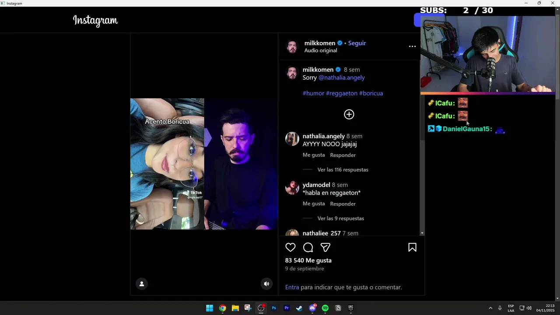
Task: Launch Premiere Pro from the taskbar
Action: (287, 308)
